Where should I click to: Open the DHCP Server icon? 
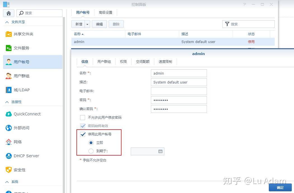tap(9, 156)
